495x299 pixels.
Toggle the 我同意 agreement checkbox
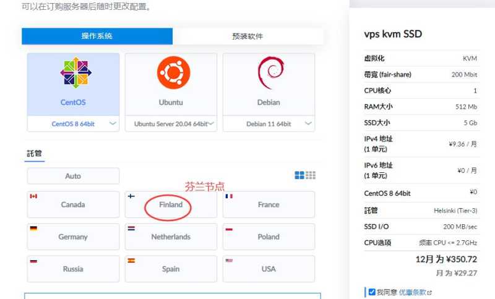coord(372,292)
